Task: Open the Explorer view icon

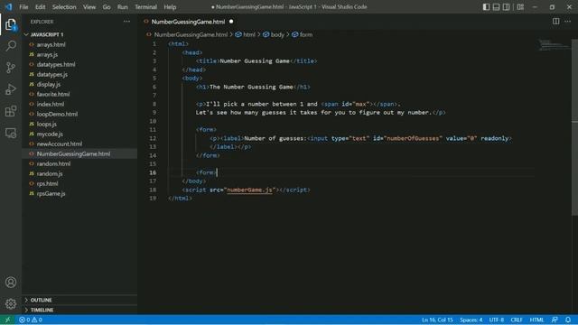Action: (x=11, y=24)
